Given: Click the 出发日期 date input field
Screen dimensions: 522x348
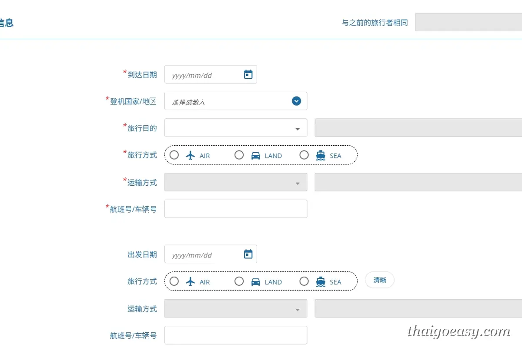Looking at the screenshot, I should tap(211, 254).
